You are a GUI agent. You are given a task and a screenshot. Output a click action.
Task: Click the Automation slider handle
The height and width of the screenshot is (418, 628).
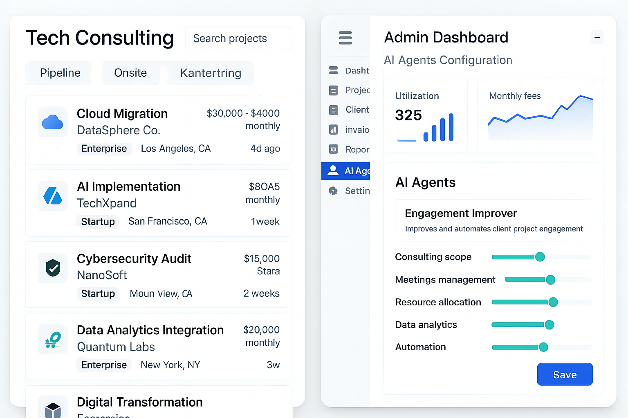point(543,347)
